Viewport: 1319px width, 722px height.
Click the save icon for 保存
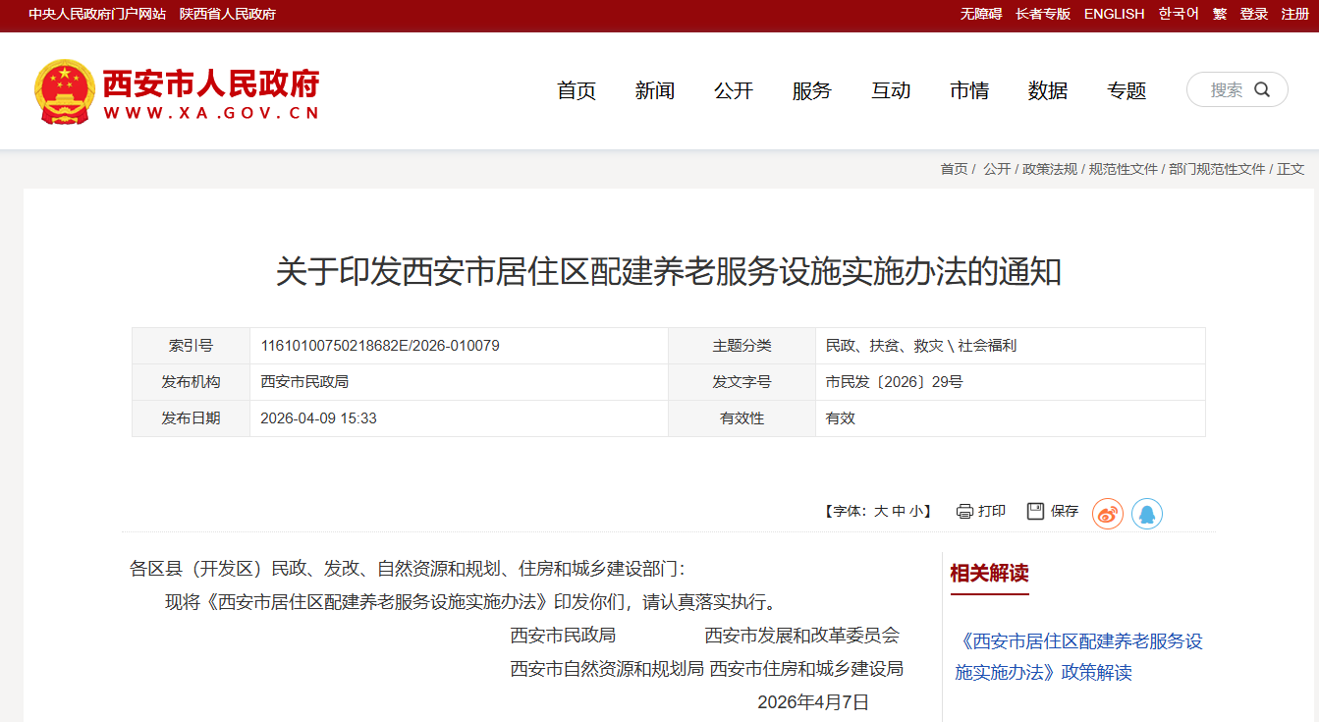pos(1035,512)
